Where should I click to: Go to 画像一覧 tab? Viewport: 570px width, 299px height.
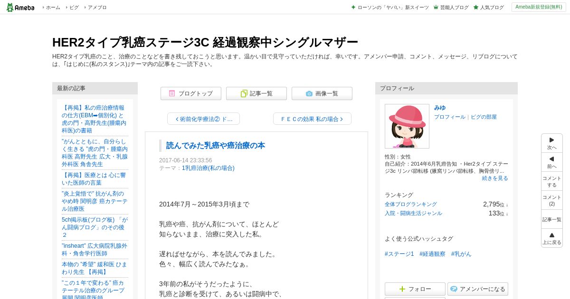[x=322, y=93]
